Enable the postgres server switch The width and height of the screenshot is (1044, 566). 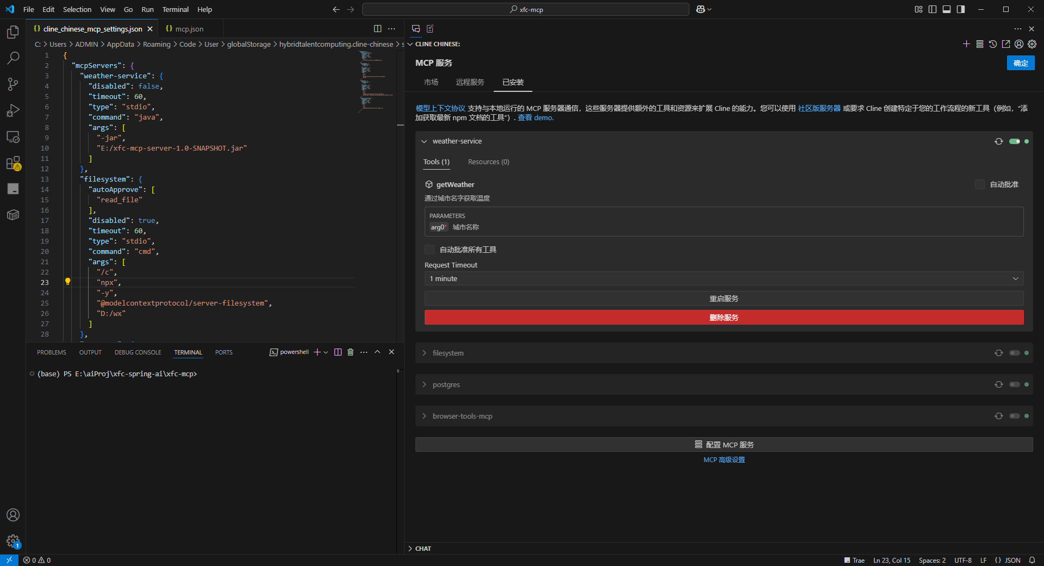point(1015,384)
